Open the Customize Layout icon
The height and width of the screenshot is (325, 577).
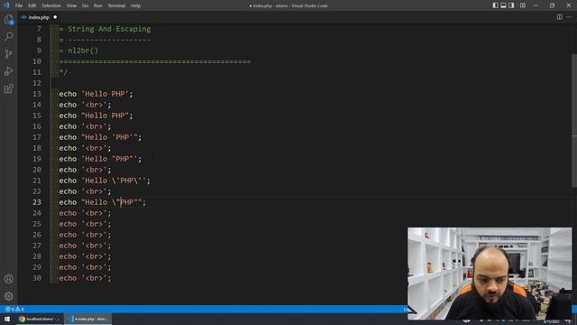(523, 5)
